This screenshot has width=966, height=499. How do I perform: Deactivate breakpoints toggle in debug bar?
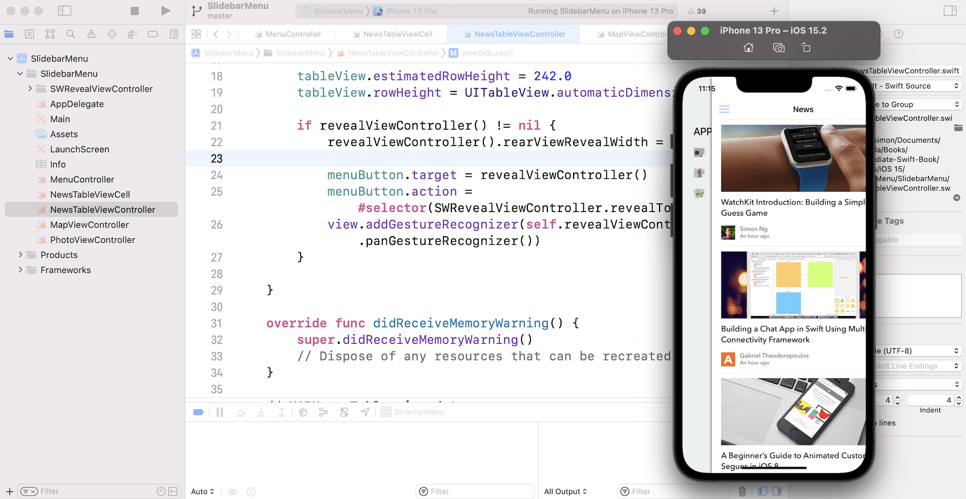(x=198, y=412)
